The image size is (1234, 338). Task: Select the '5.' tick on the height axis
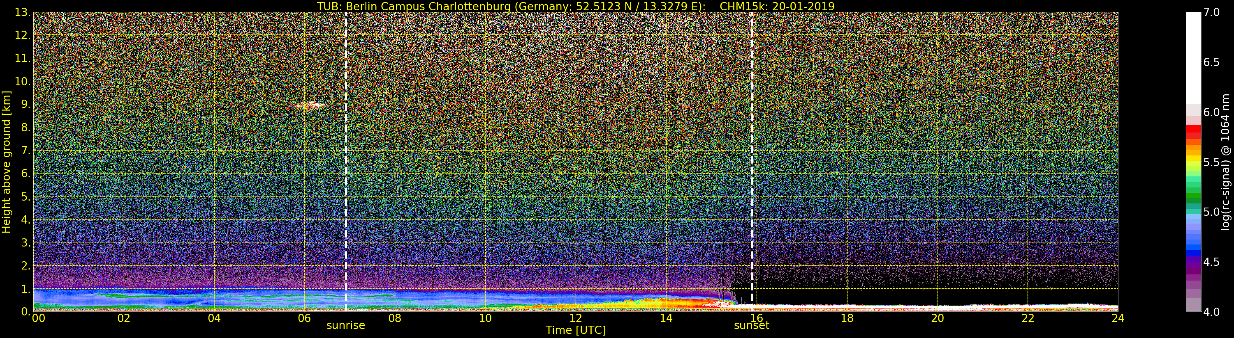pos(25,196)
